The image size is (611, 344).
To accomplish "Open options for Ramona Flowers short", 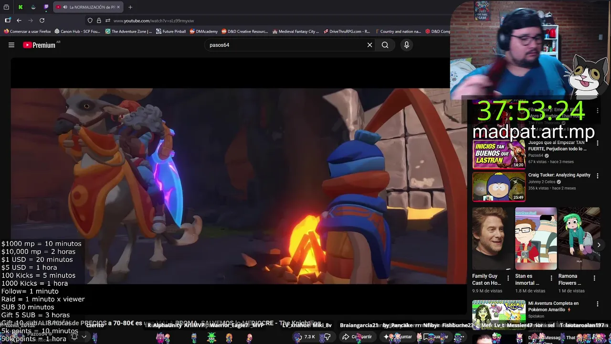I will point(594,278).
